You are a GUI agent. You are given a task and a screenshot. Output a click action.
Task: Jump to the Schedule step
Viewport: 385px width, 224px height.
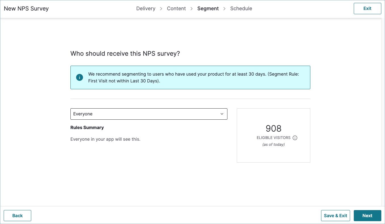241,9
